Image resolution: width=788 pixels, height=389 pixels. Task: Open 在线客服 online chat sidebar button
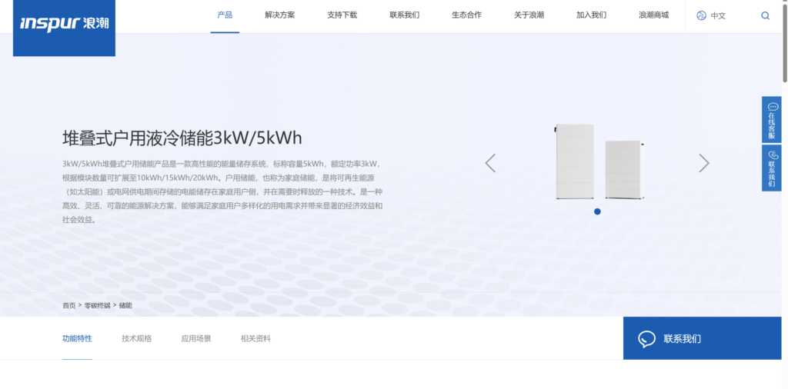pyautogui.click(x=771, y=119)
